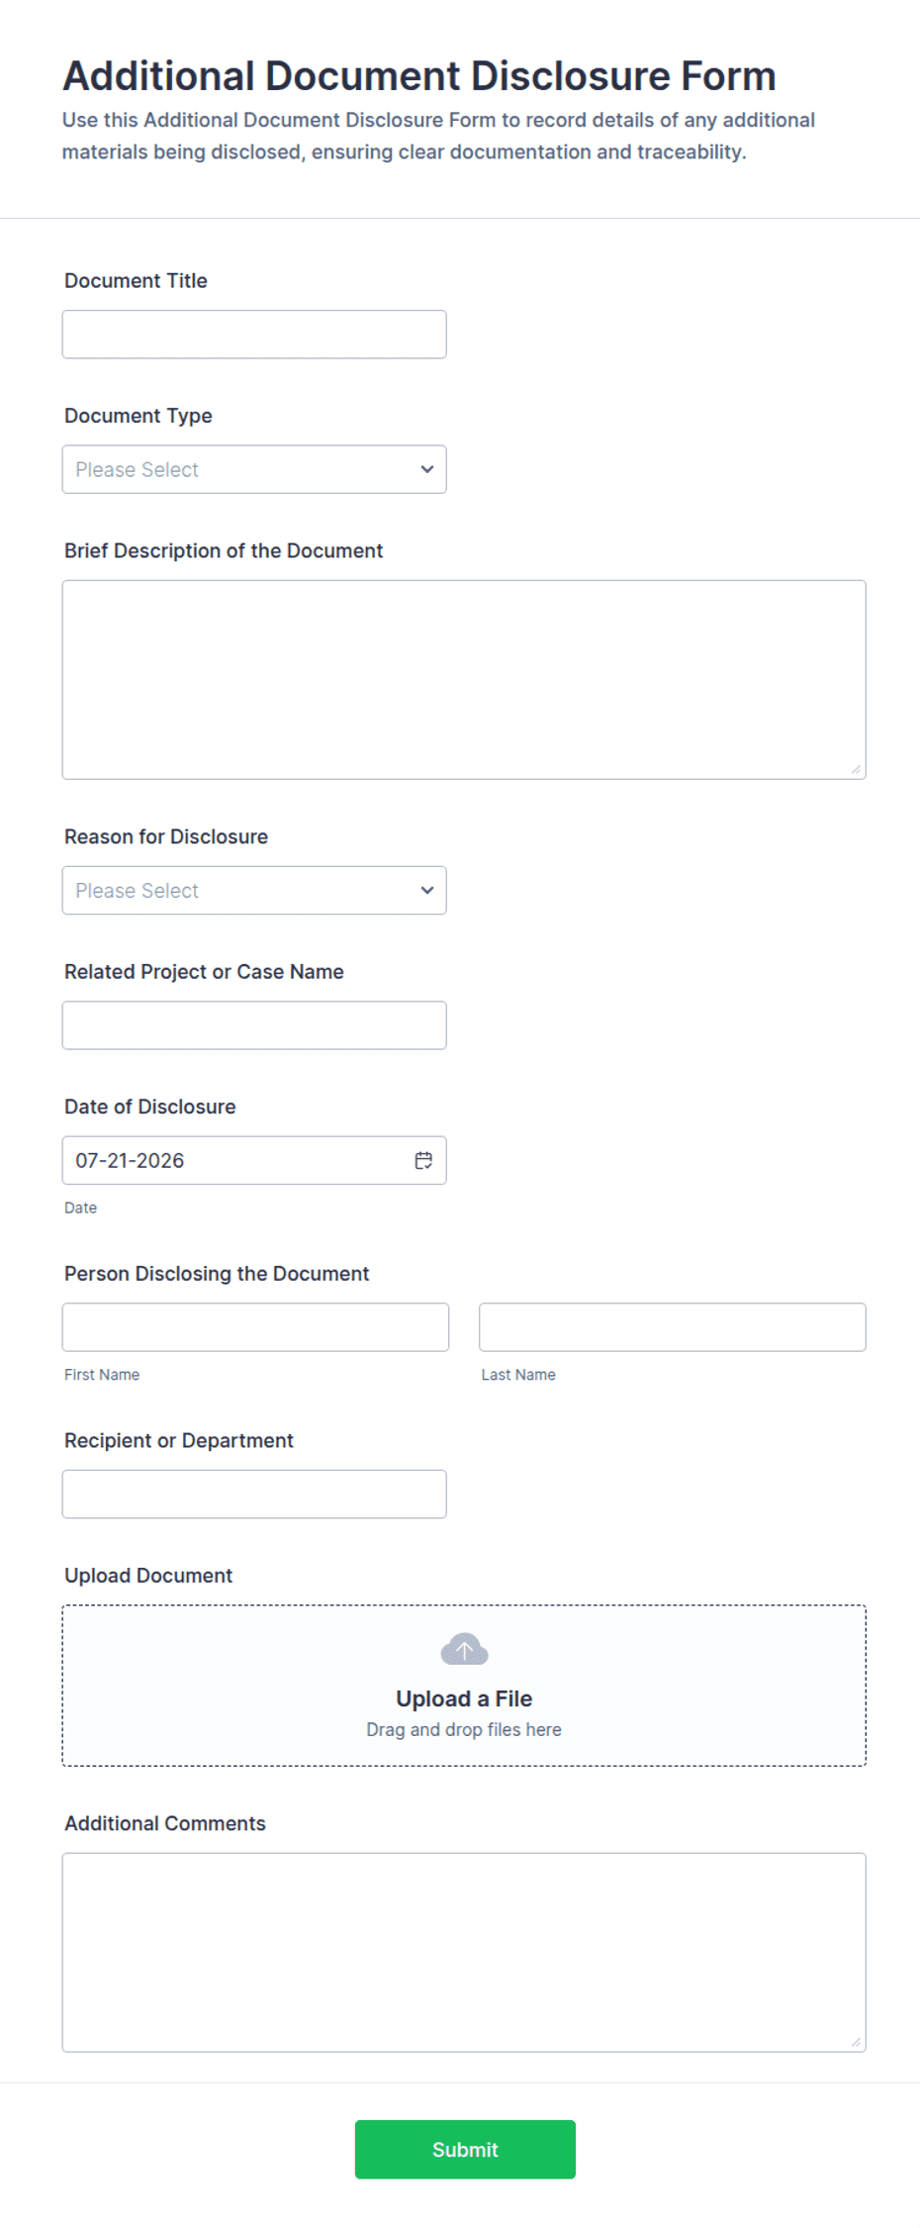Click the cloud upload icon
This screenshot has height=2228, width=920.
(x=464, y=1649)
